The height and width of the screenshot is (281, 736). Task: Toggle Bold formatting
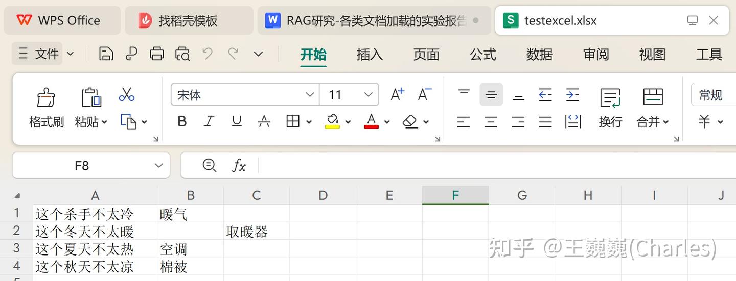(182, 121)
